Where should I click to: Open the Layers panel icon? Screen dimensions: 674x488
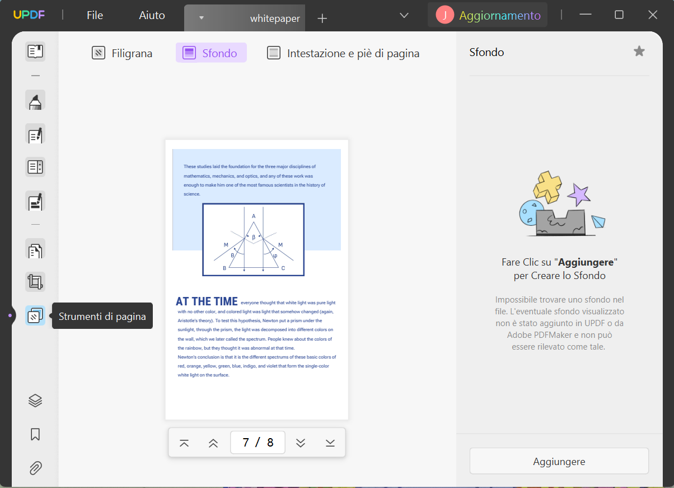35,401
